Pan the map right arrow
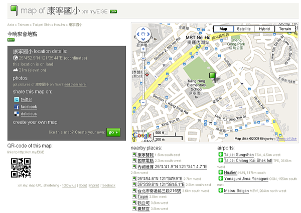 pyautogui.click(x=148, y=34)
